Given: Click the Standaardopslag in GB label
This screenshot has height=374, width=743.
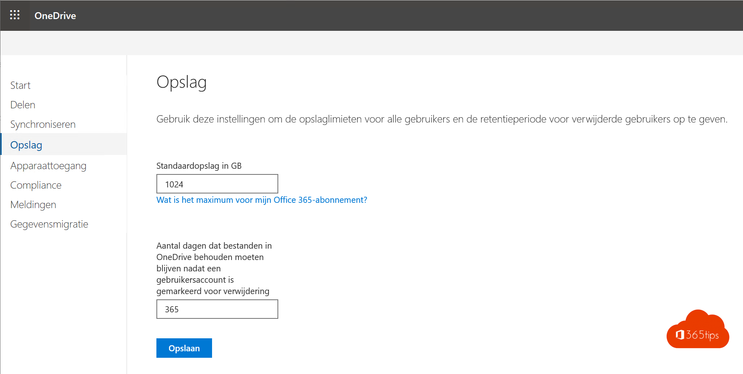Looking at the screenshot, I should (199, 166).
